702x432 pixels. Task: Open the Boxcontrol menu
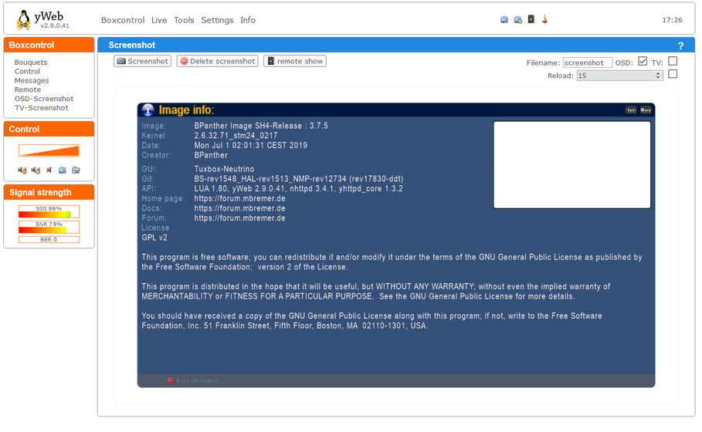(123, 20)
